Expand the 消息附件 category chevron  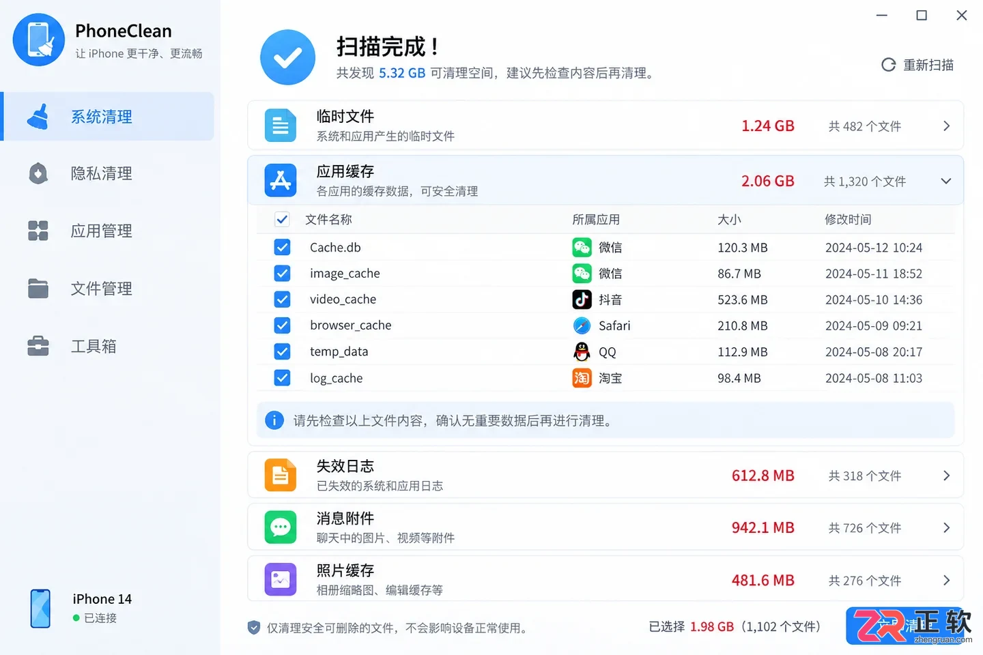[946, 527]
